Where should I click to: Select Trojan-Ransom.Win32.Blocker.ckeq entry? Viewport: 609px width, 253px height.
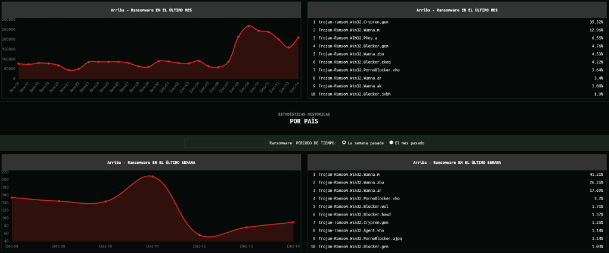click(355, 62)
